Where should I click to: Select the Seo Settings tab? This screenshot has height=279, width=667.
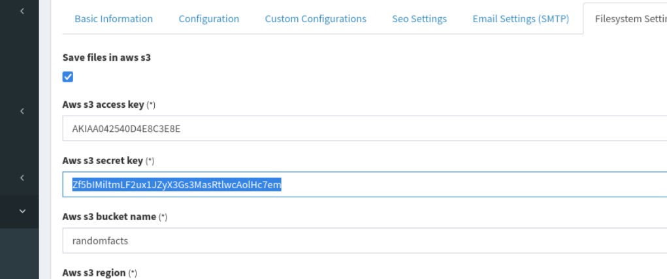tap(419, 19)
